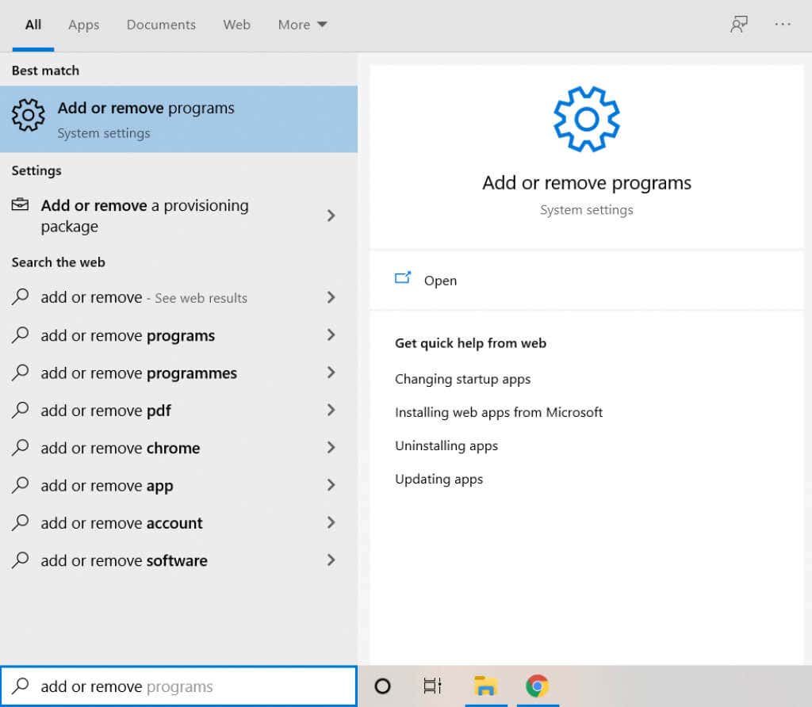Screen dimensions: 812x707
Task: Open 'Uninstalling apps' help link
Action: (446, 445)
